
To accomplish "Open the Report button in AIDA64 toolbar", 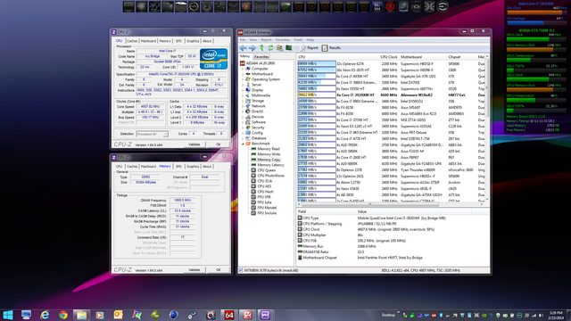I will 310,48.
